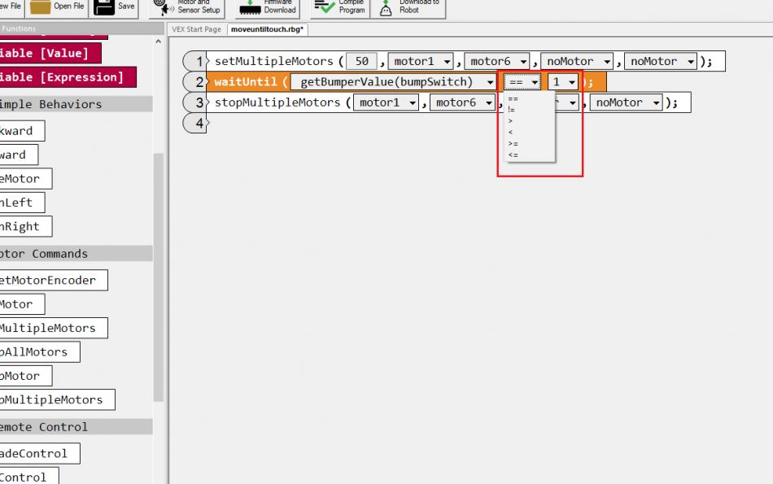Screen dimensions: 773x484
Task: Click the tankControl function block
Action: pyautogui.click(x=29, y=476)
